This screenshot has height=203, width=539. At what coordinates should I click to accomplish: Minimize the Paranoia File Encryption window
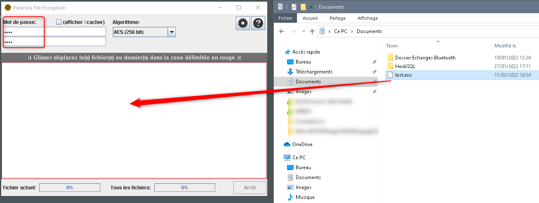[x=220, y=7]
